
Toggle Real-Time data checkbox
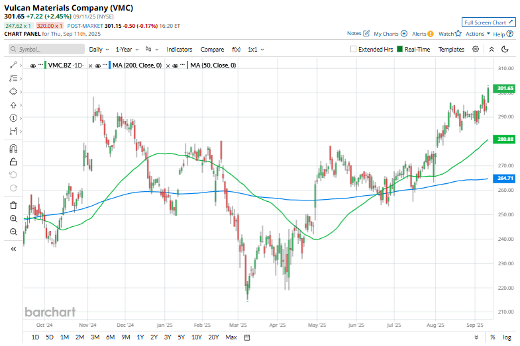[399, 50]
